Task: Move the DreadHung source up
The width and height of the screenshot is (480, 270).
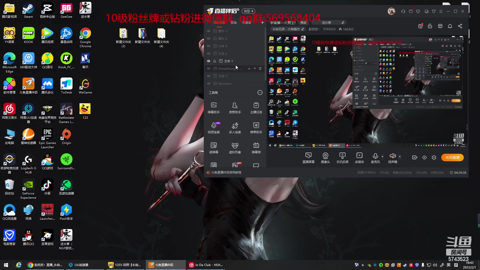Action: pyautogui.click(x=249, y=68)
